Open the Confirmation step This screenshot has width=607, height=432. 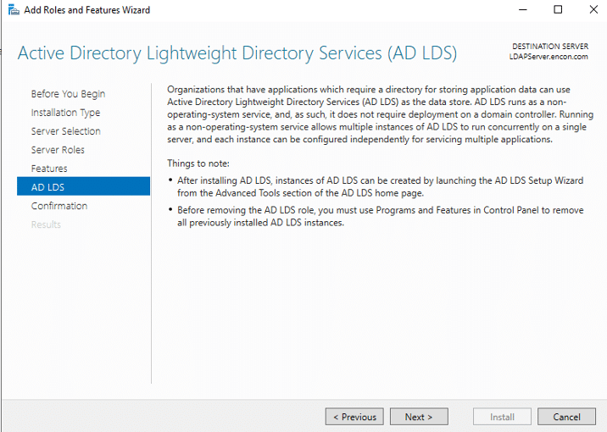pos(59,206)
